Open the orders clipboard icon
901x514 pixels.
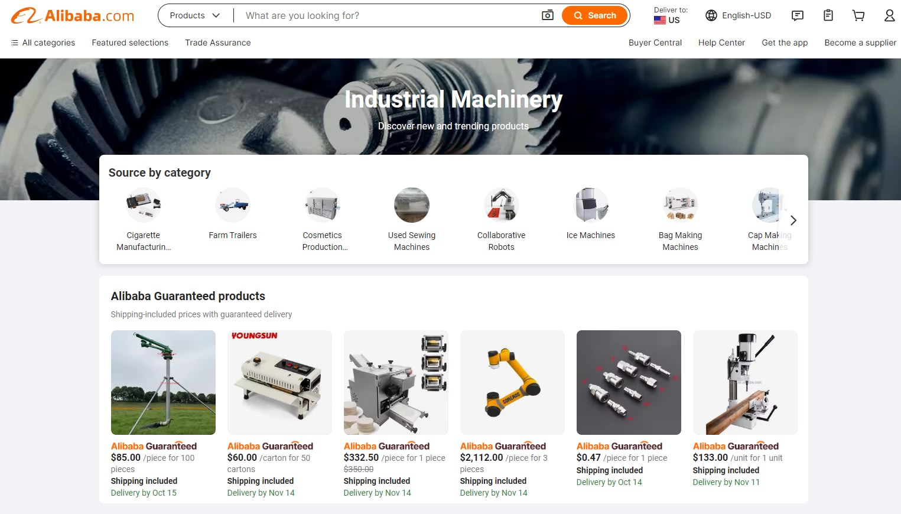[x=828, y=15]
